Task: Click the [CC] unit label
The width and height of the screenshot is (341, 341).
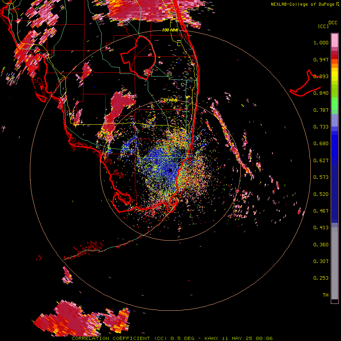Action: coord(323,26)
